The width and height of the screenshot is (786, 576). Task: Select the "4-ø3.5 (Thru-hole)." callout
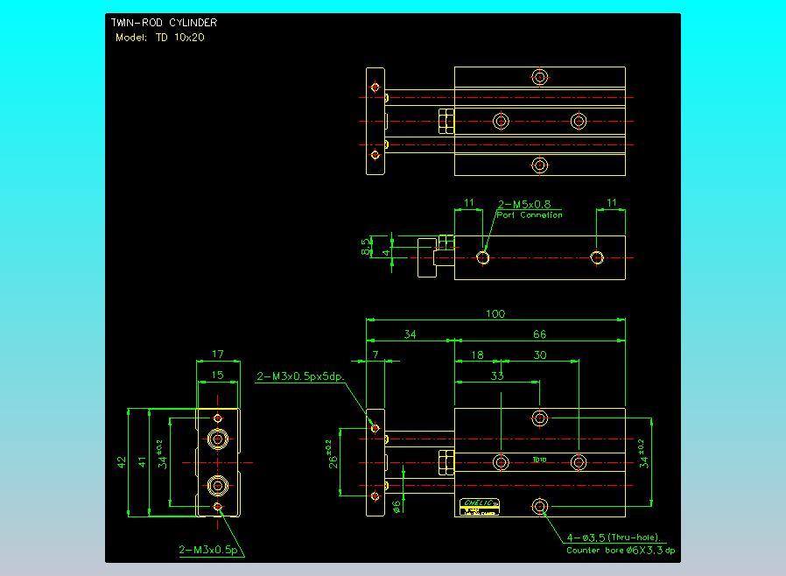(x=614, y=537)
